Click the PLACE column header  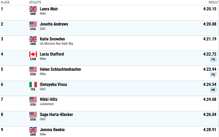(5, 2)
